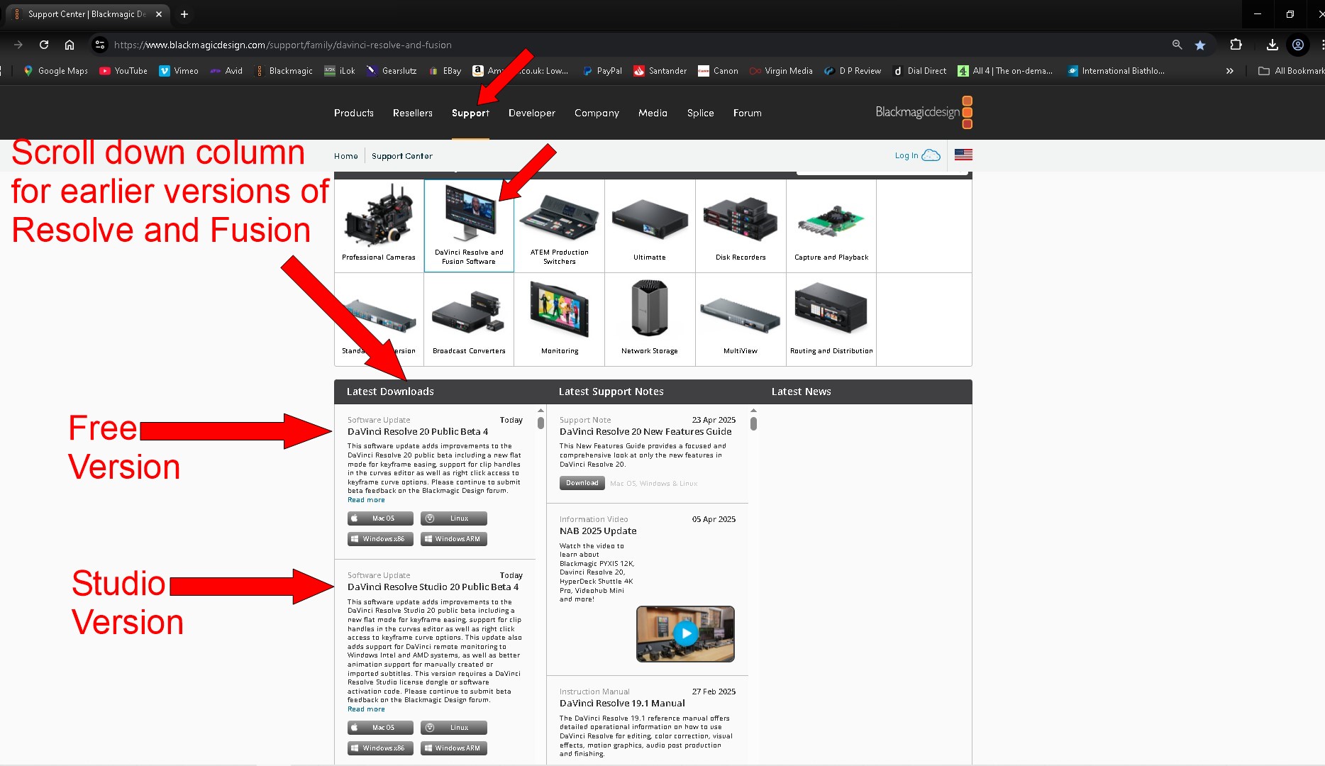Select DaVinci Resolve and Fusion Software tile

pos(469,226)
